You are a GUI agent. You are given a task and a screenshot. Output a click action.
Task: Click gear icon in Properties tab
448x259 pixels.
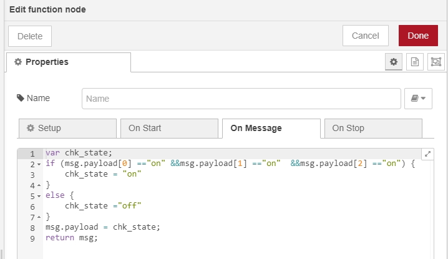[18, 62]
